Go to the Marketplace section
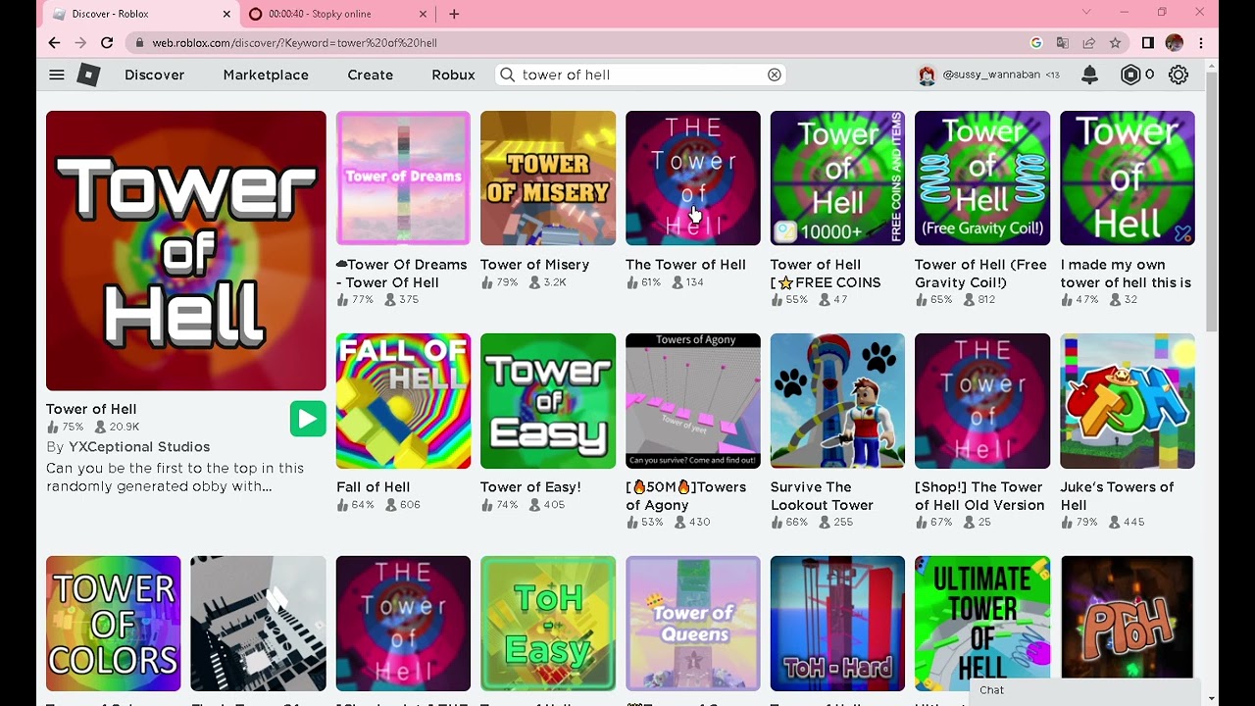1255x706 pixels. 266,75
